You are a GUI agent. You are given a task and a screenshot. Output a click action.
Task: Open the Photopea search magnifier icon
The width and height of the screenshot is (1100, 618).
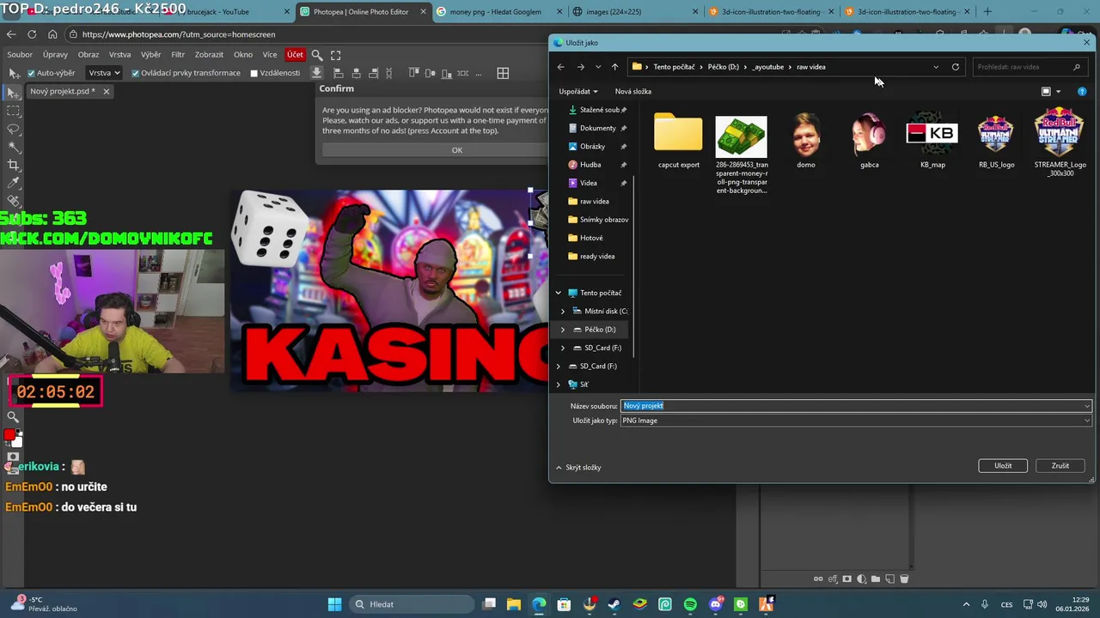click(x=317, y=55)
